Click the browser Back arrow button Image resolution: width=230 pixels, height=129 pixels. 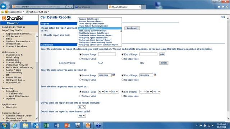3,6
